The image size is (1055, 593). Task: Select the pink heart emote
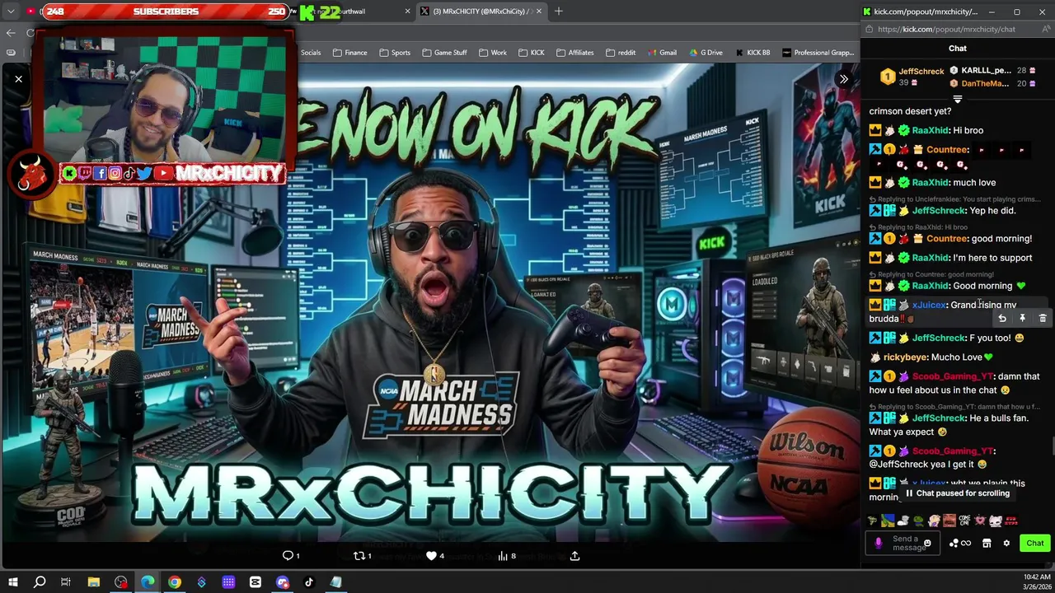[x=980, y=521]
